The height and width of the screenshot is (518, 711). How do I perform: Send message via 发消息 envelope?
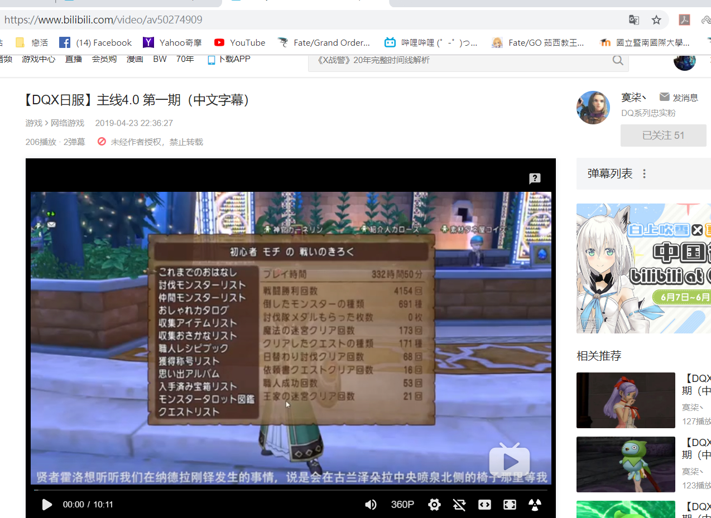tap(679, 98)
